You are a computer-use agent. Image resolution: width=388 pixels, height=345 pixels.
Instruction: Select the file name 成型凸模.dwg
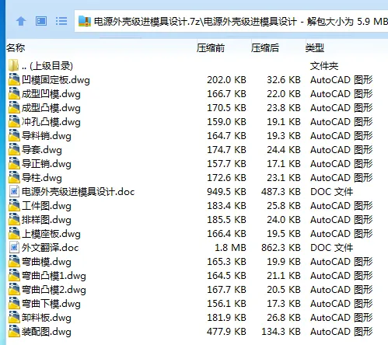click(x=51, y=108)
